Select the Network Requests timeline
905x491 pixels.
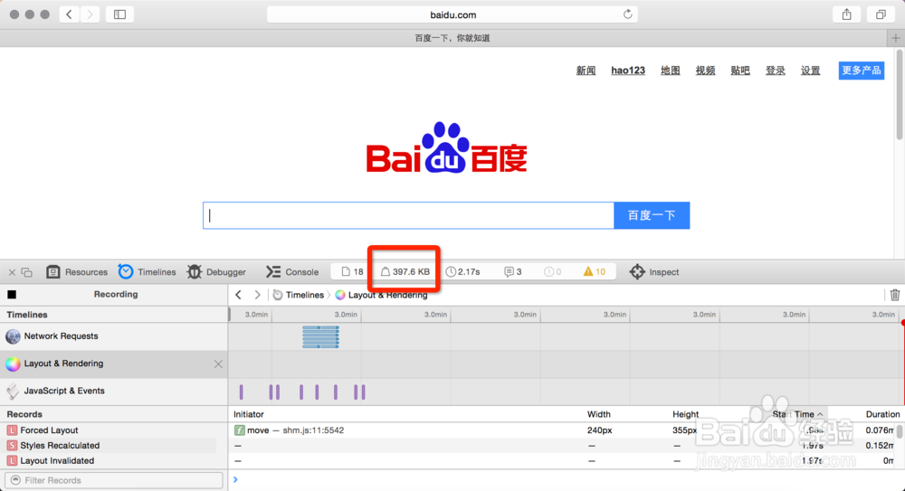click(114, 336)
